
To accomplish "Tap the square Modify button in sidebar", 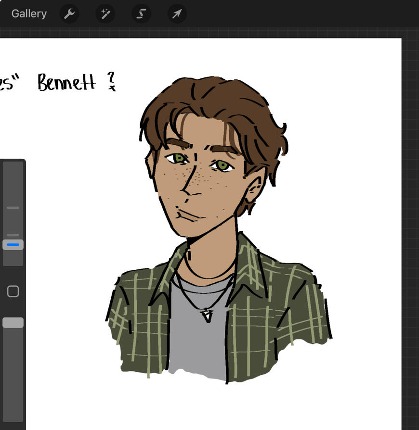I will click(13, 291).
